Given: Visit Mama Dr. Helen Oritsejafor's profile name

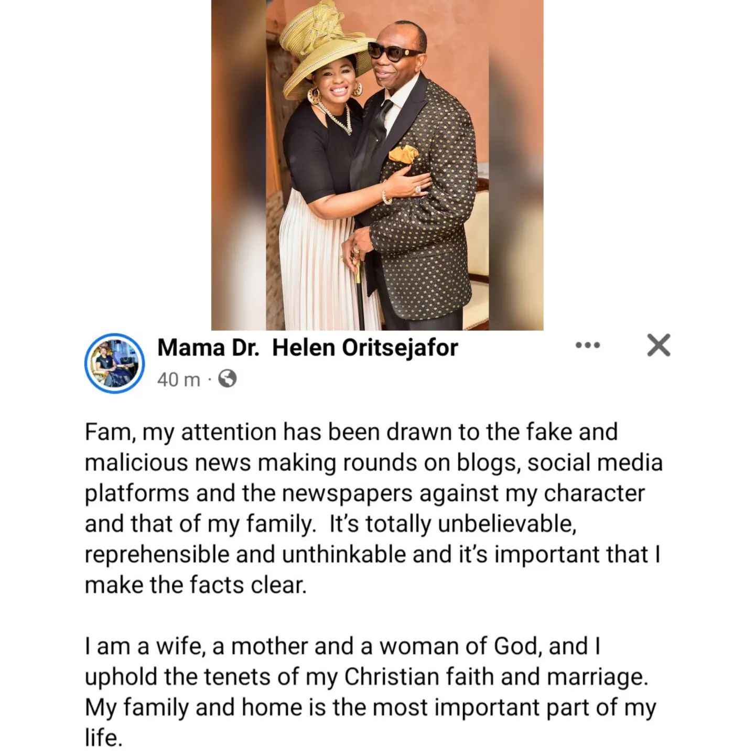Looking at the screenshot, I should pyautogui.click(x=308, y=348).
